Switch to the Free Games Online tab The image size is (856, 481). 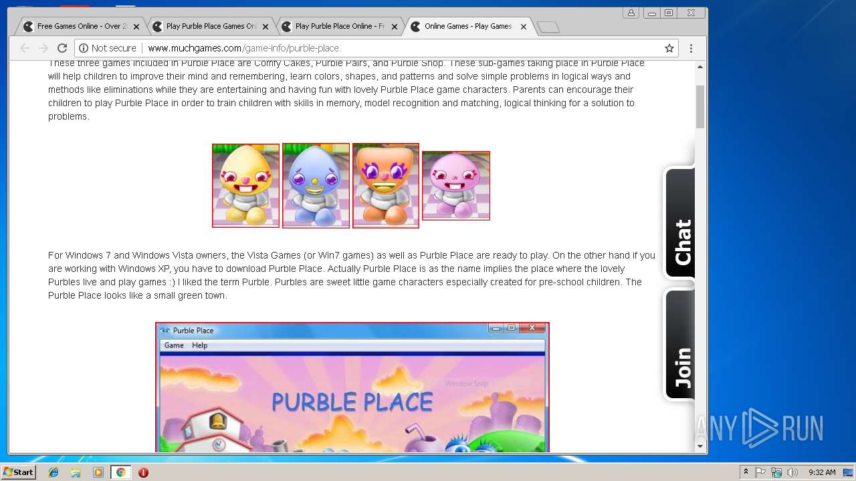[82, 27]
